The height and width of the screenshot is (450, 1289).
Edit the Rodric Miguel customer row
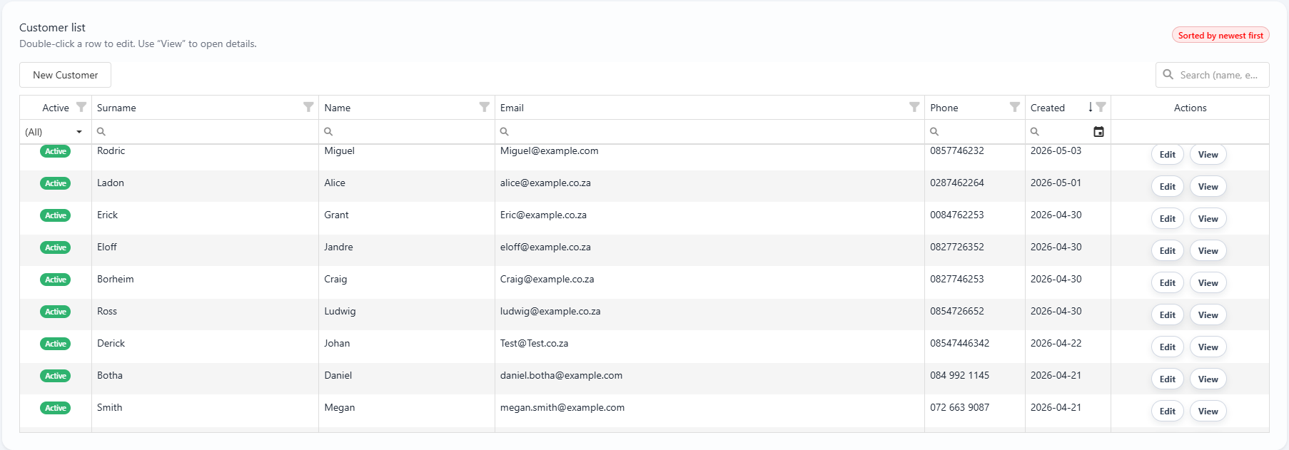pos(1168,155)
